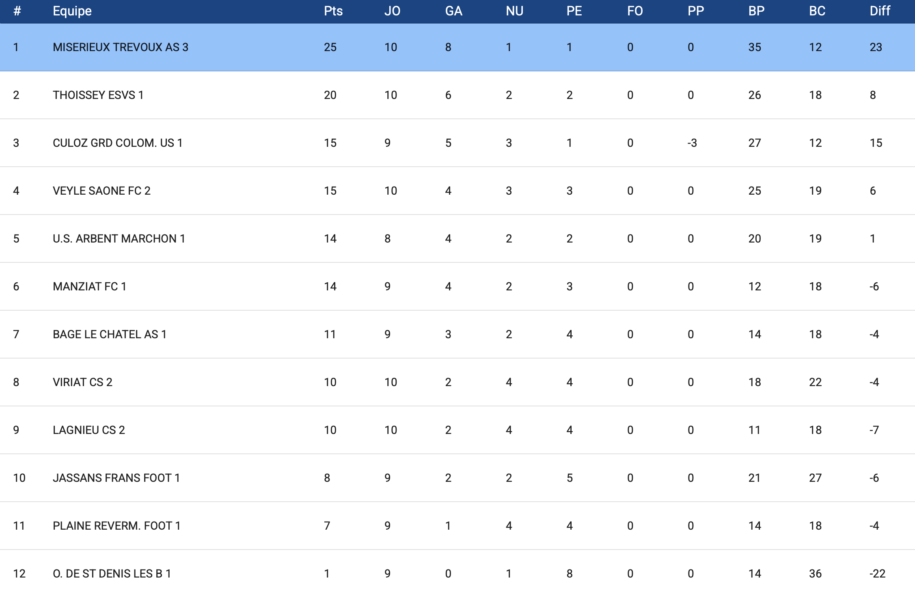
Task: Open JASSANS FRANS FOOT 1 row
Action: pos(117,478)
